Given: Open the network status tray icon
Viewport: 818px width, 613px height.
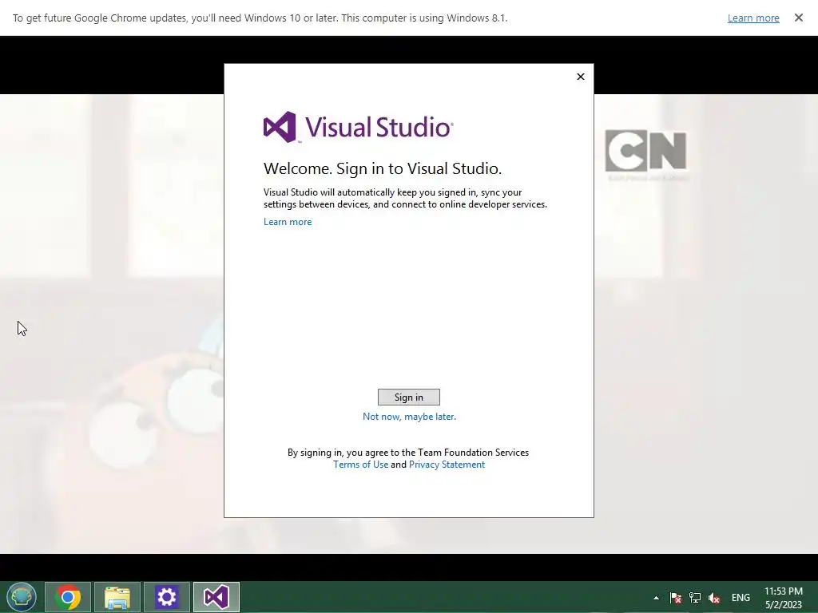Looking at the screenshot, I should pyautogui.click(x=695, y=598).
